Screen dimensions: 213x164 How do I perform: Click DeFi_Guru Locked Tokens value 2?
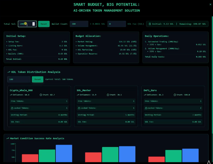click(201, 108)
